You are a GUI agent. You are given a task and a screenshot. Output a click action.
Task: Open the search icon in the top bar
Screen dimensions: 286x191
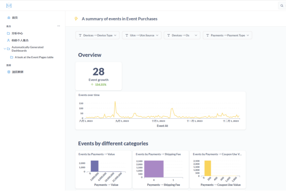pos(282,6)
